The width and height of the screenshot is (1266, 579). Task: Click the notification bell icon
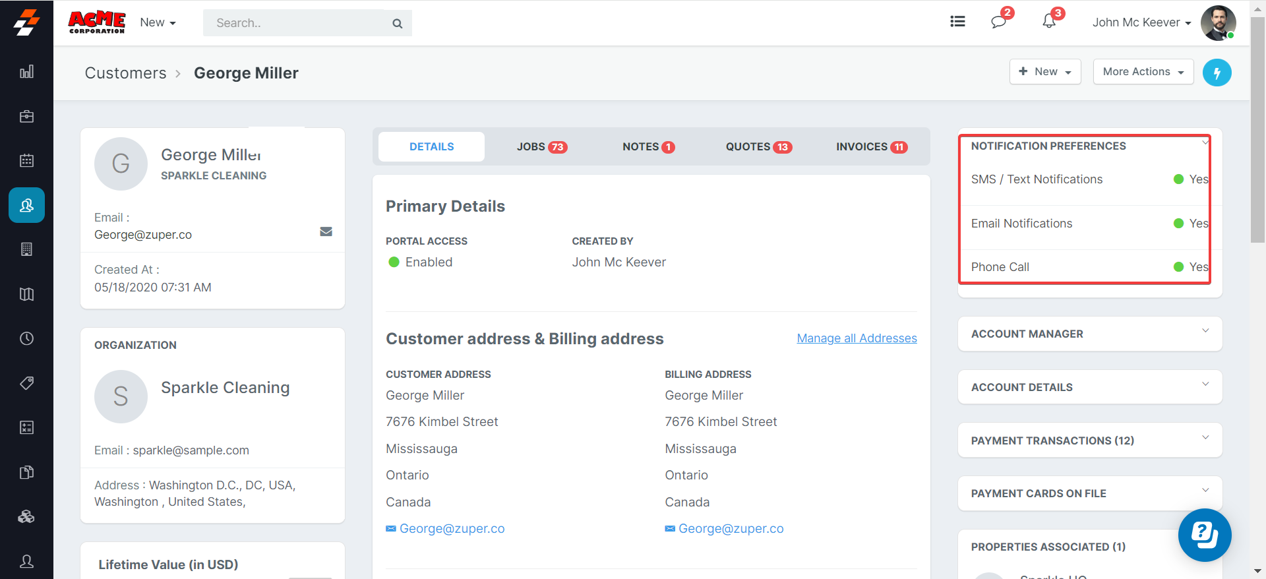[1049, 22]
